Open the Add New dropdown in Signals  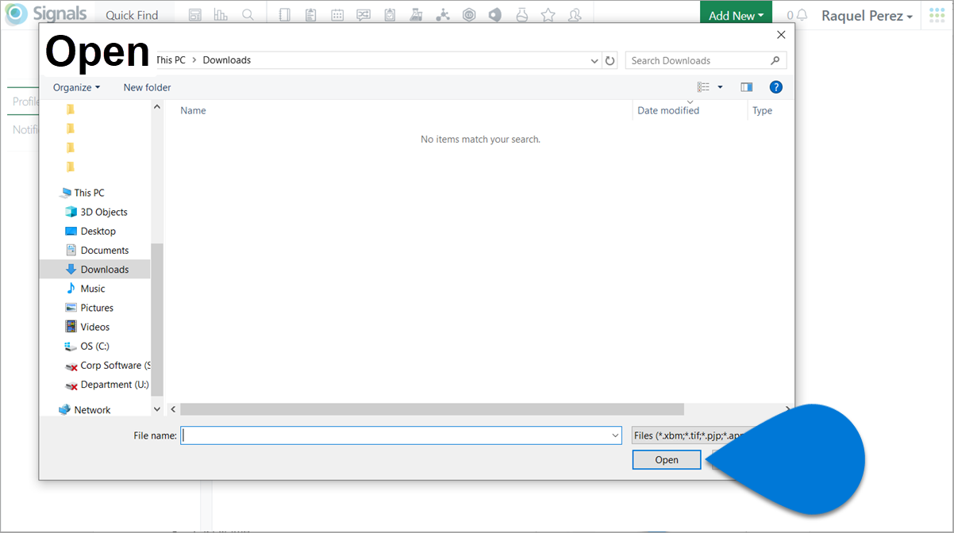click(736, 15)
